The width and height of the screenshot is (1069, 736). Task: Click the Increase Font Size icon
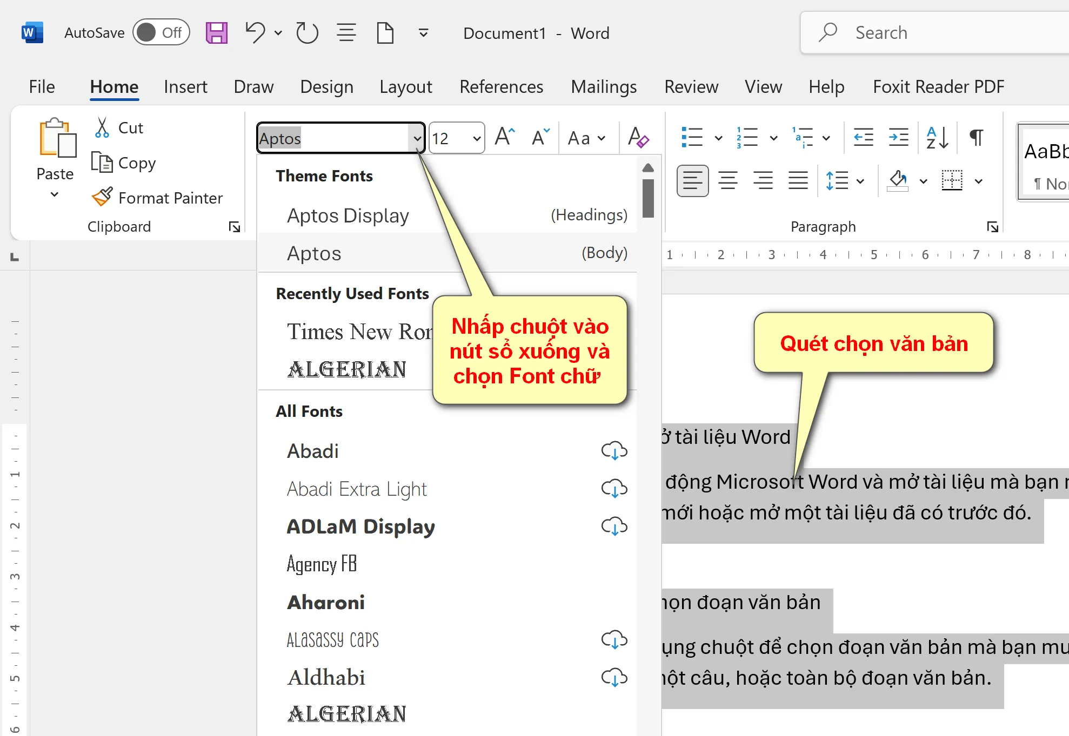505,138
